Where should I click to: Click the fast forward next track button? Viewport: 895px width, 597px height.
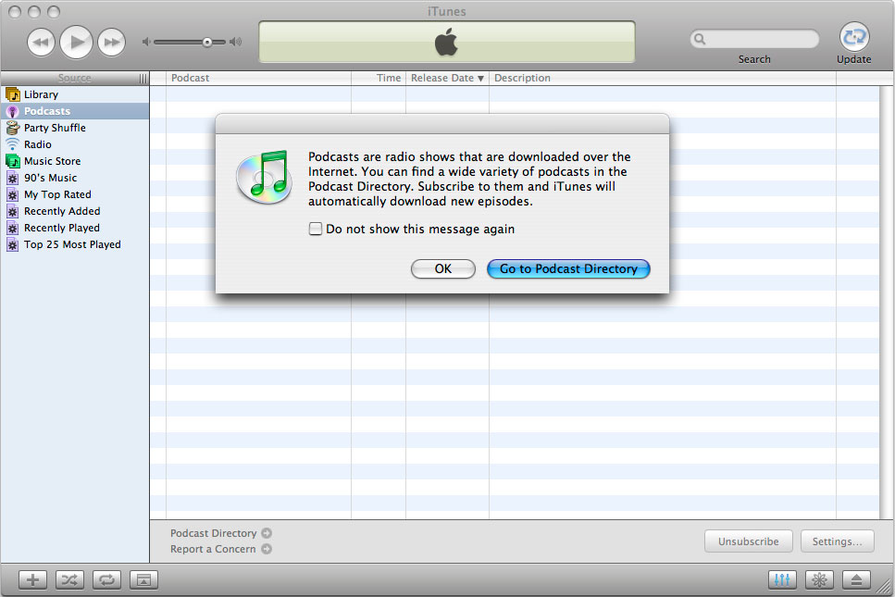pyautogui.click(x=111, y=43)
